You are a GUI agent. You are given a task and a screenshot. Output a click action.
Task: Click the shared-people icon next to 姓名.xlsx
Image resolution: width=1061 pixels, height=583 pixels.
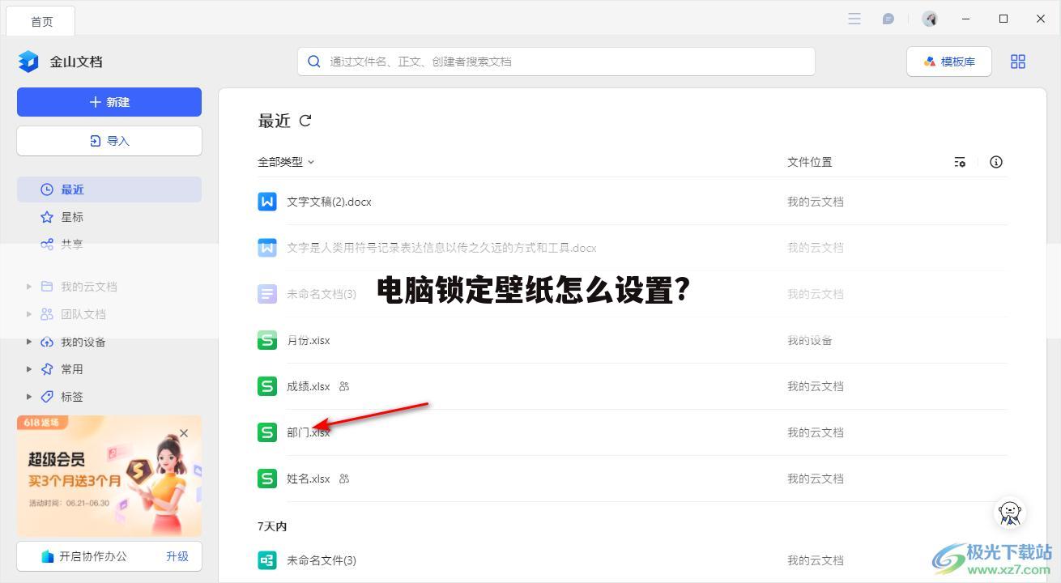(344, 479)
